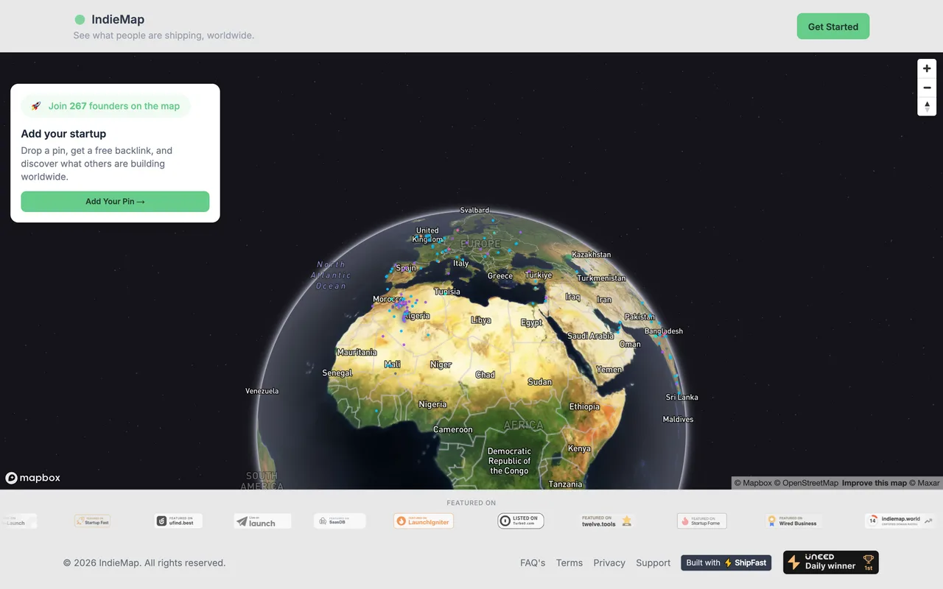Open the SaasDB featured badge

point(340,521)
